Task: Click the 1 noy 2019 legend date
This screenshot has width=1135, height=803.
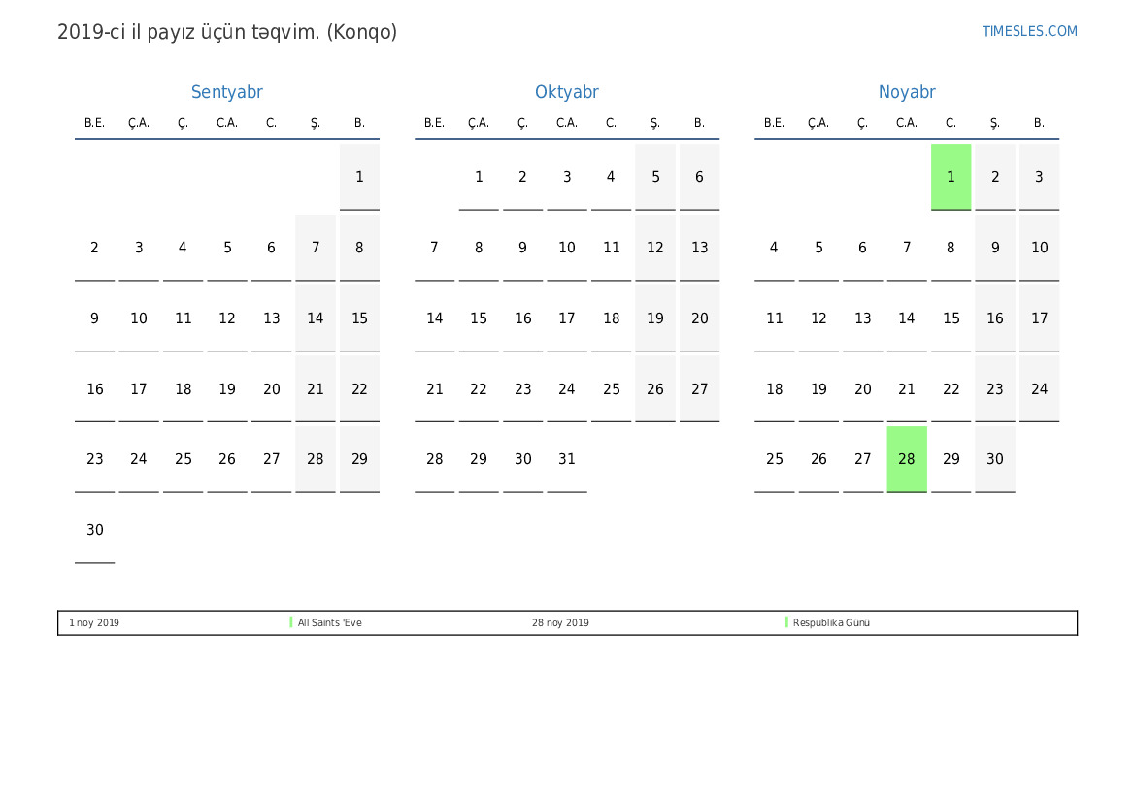Action: point(94,623)
